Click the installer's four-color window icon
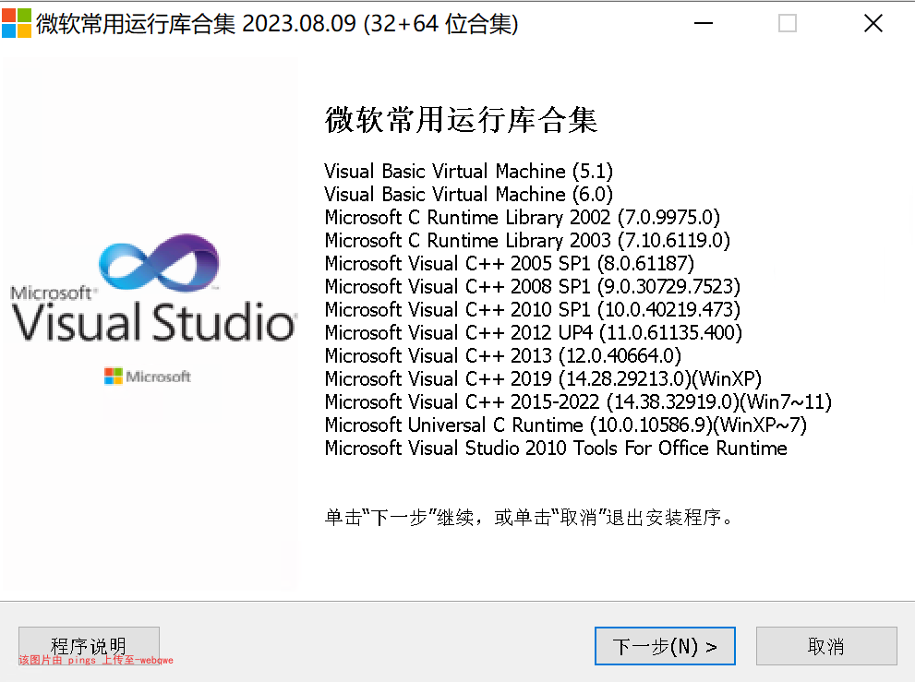The image size is (915, 682). [17, 23]
